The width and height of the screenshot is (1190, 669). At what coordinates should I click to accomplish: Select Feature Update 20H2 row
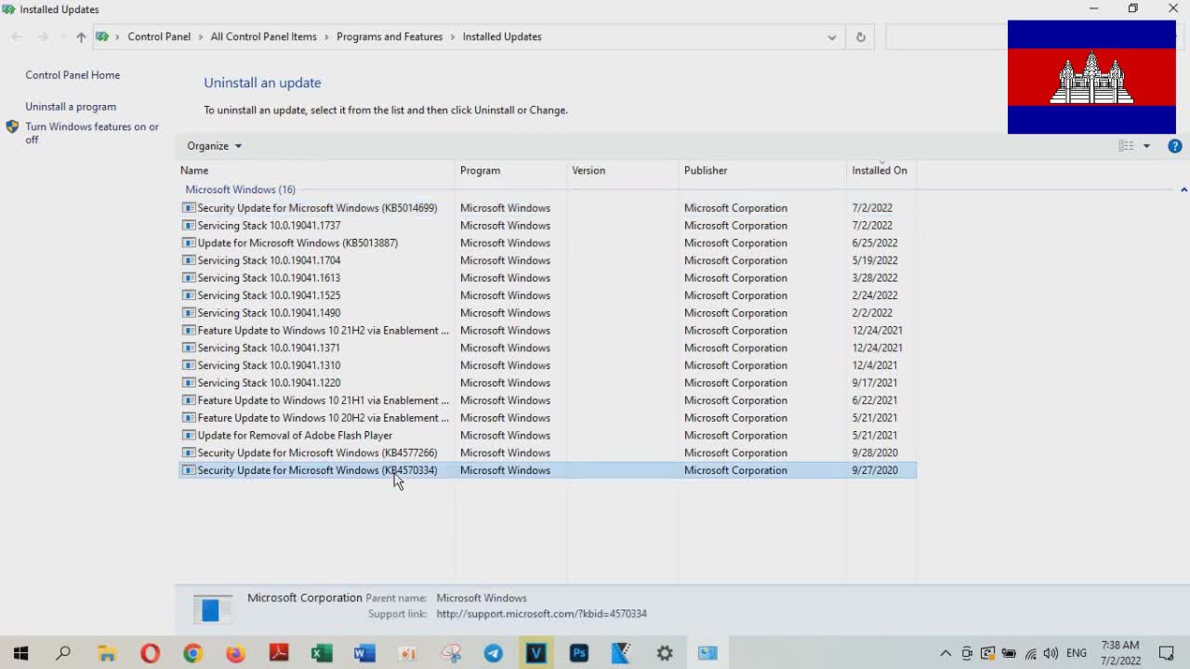tap(547, 418)
